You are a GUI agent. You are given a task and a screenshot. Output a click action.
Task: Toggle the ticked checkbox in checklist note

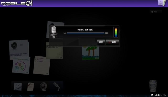tap(36, 60)
